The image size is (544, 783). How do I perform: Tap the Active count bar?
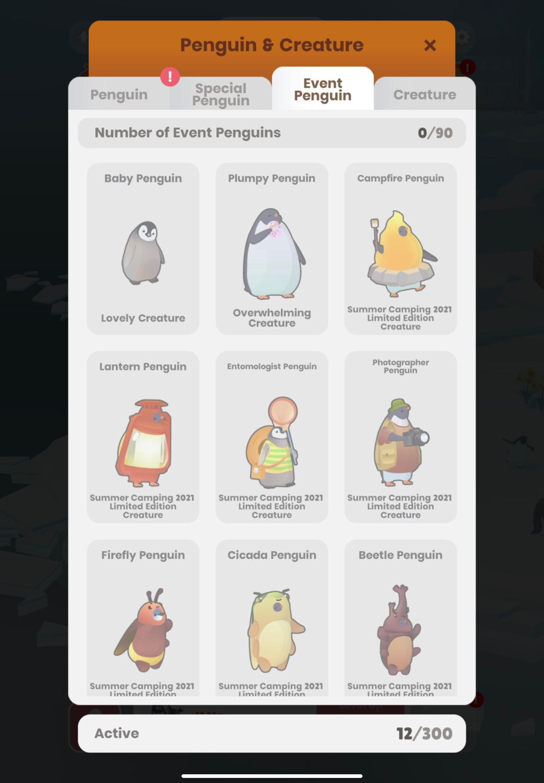tap(272, 733)
